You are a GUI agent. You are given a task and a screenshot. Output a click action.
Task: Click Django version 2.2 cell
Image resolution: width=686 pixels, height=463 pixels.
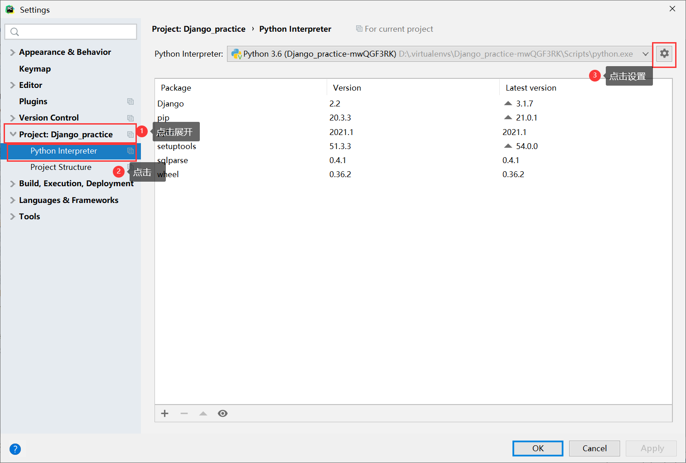(335, 104)
